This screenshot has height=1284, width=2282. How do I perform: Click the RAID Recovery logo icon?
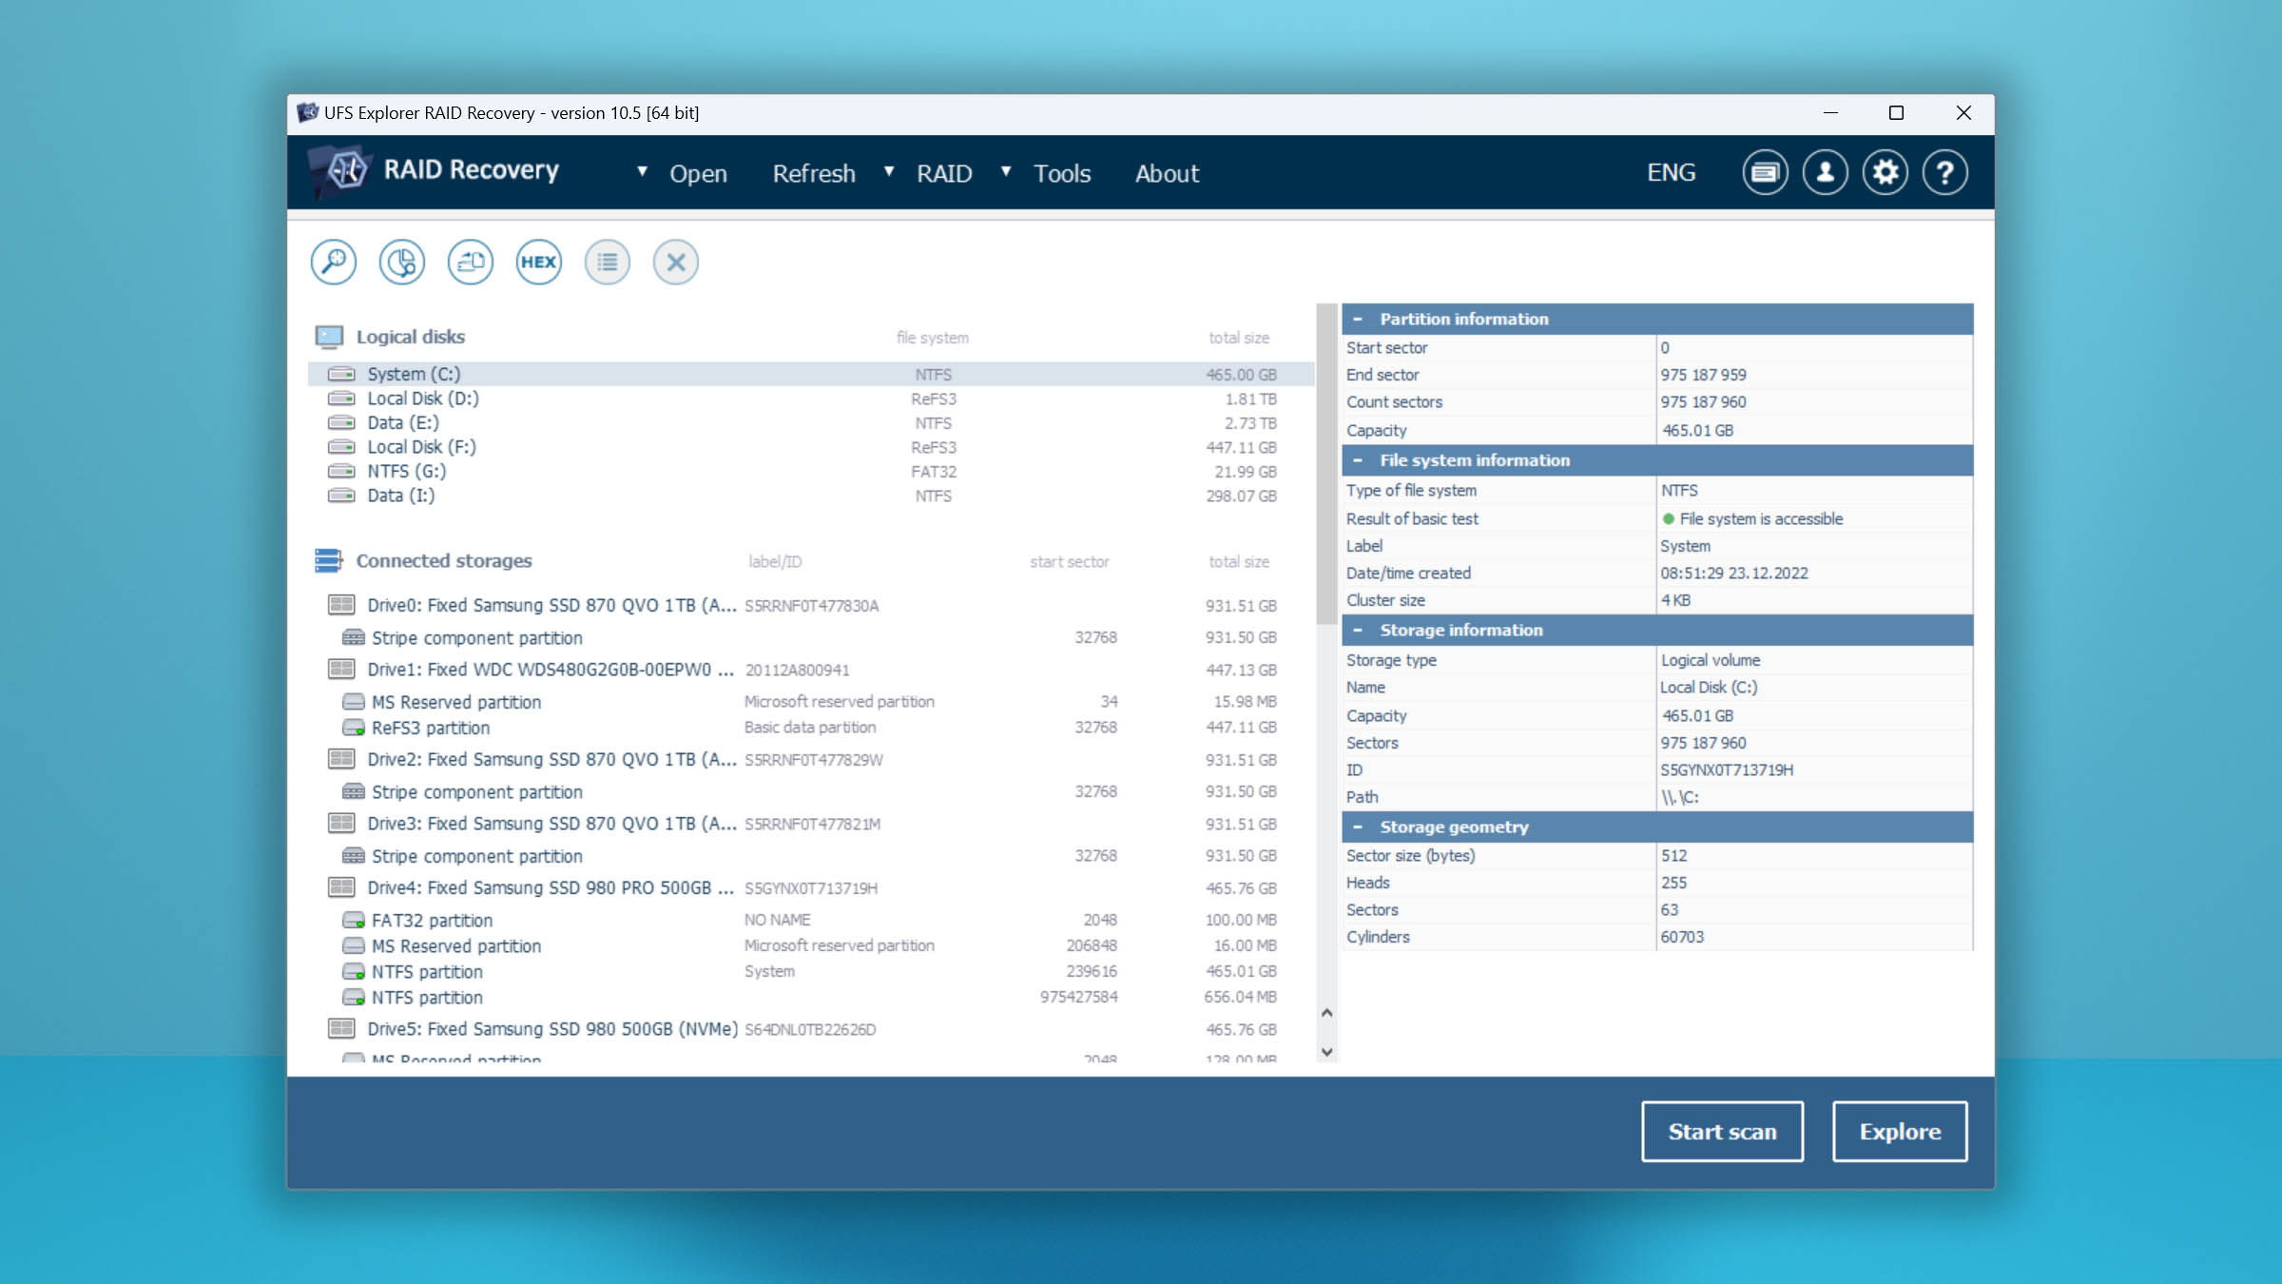tap(340, 171)
